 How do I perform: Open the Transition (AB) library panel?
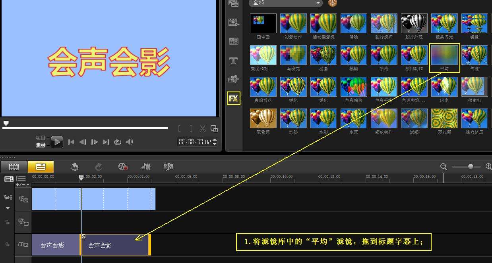coord(233,41)
